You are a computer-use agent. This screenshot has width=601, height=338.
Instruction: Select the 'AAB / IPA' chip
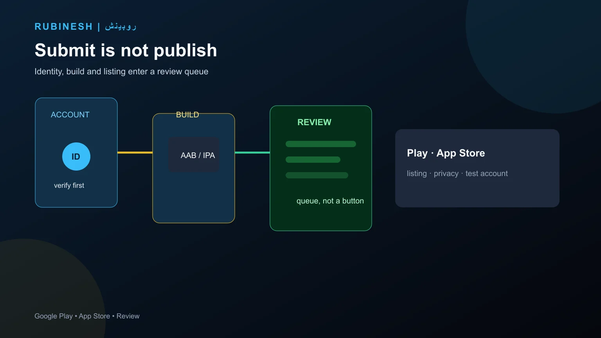coord(194,155)
